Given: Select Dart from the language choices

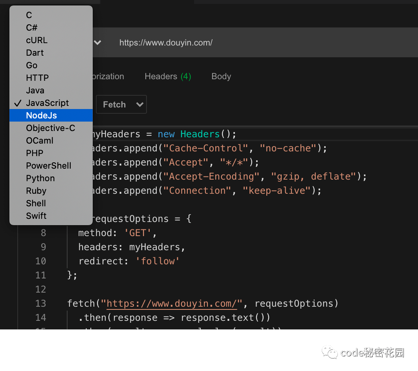Looking at the screenshot, I should tap(35, 53).
